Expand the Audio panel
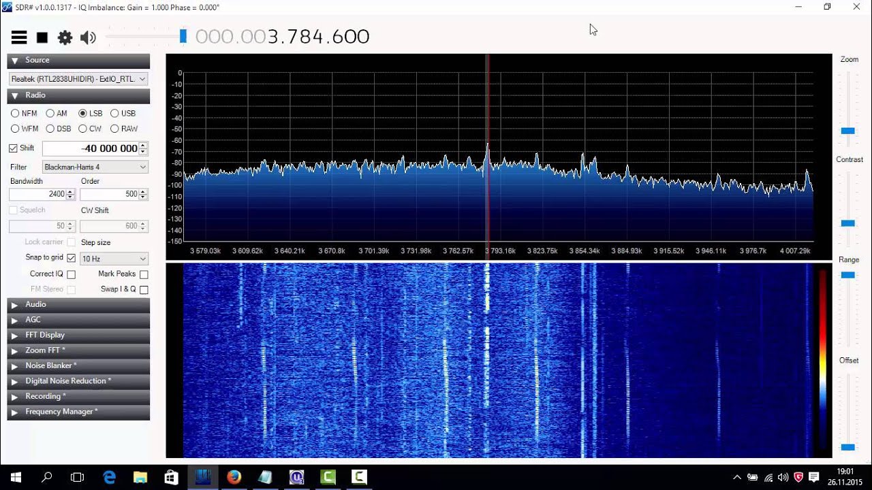Screen dimensions: 872x490 coord(78,305)
